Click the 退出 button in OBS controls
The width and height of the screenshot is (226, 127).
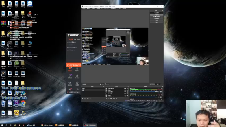tap(157, 22)
